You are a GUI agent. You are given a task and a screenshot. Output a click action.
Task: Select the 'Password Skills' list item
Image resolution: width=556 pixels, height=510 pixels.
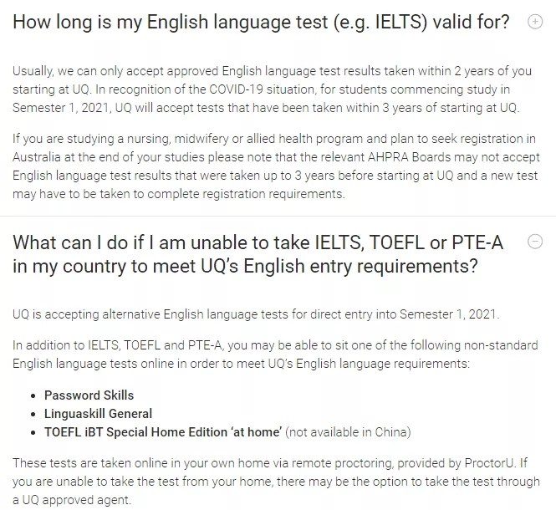tap(89, 395)
